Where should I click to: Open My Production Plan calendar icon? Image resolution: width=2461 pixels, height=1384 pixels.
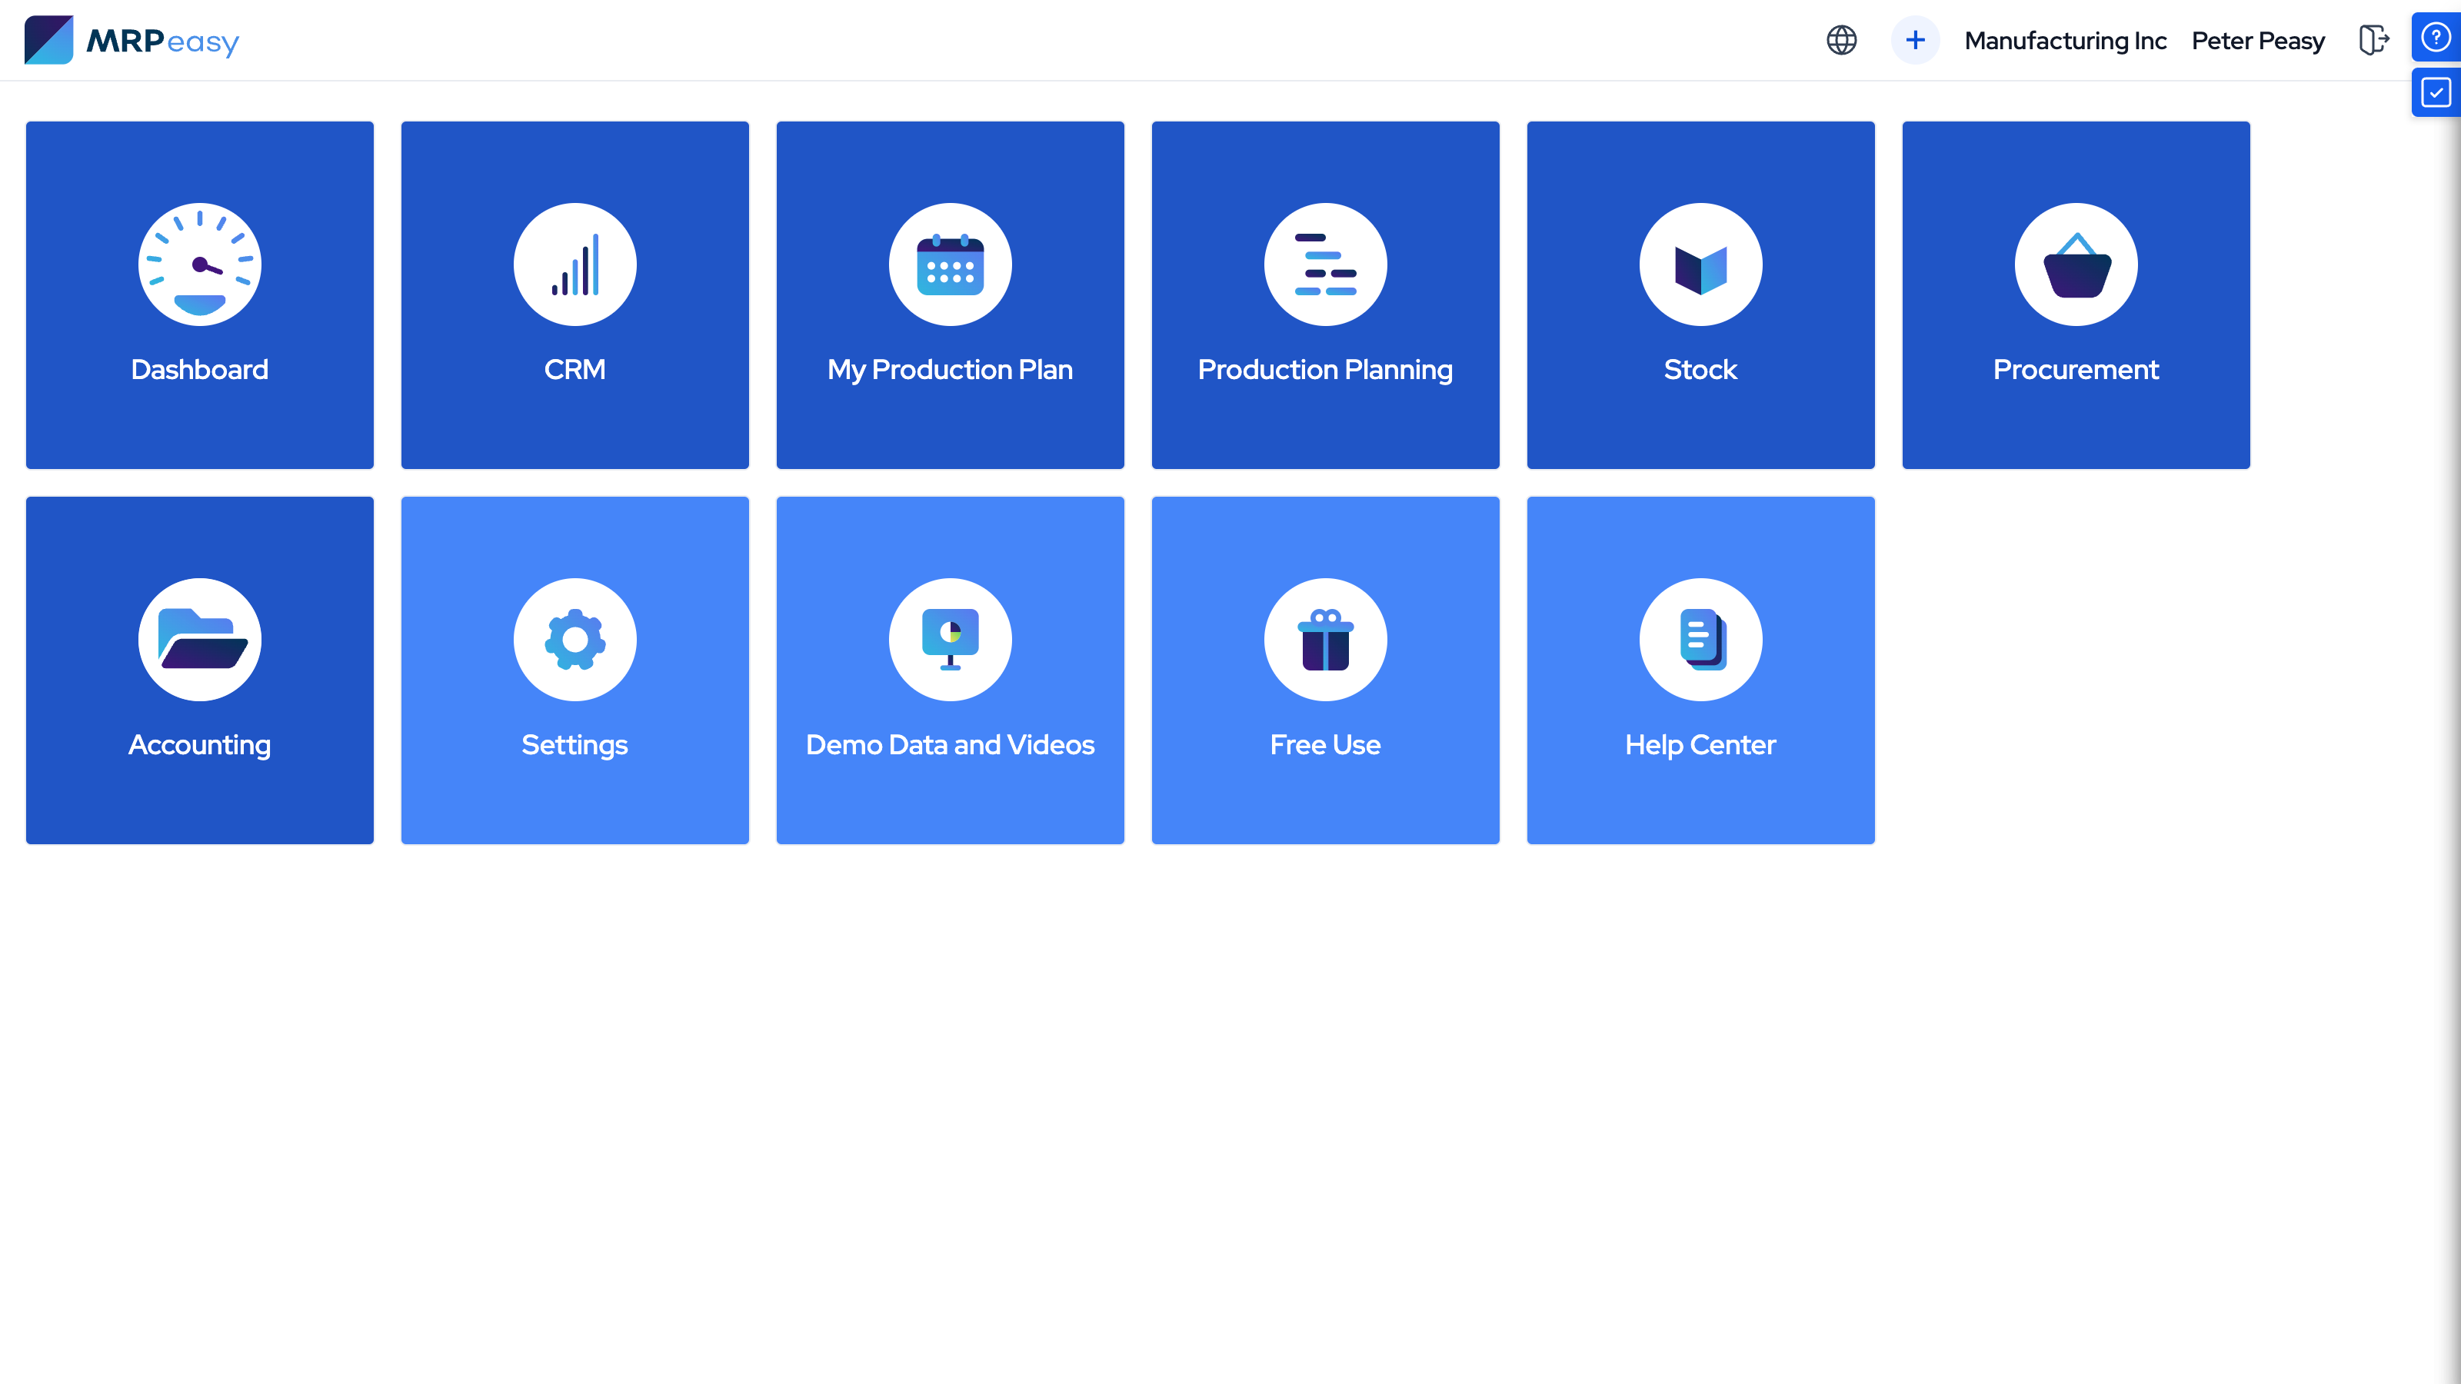[x=950, y=264]
